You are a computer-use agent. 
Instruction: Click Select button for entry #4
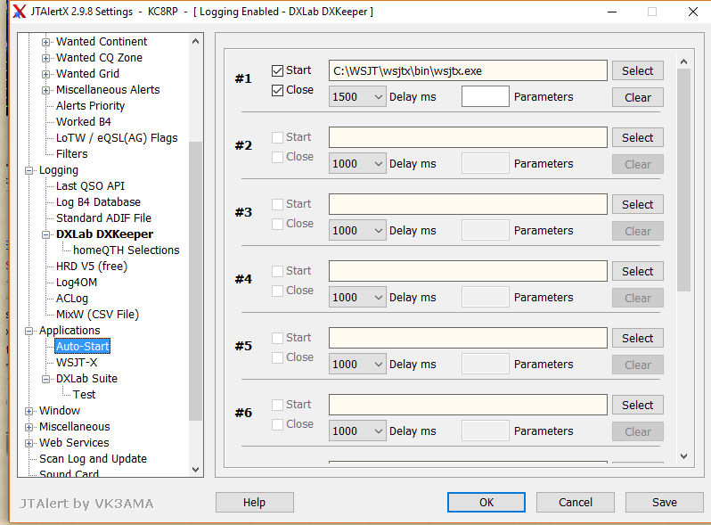pyautogui.click(x=638, y=271)
